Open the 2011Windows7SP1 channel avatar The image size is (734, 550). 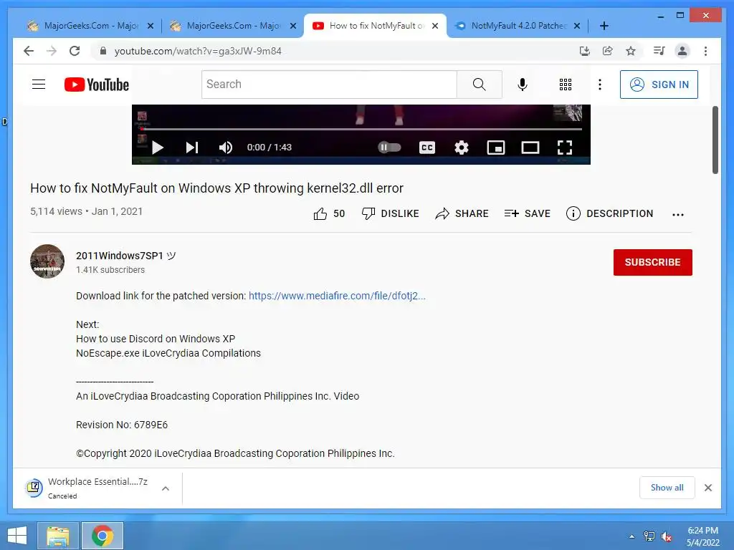click(x=47, y=261)
